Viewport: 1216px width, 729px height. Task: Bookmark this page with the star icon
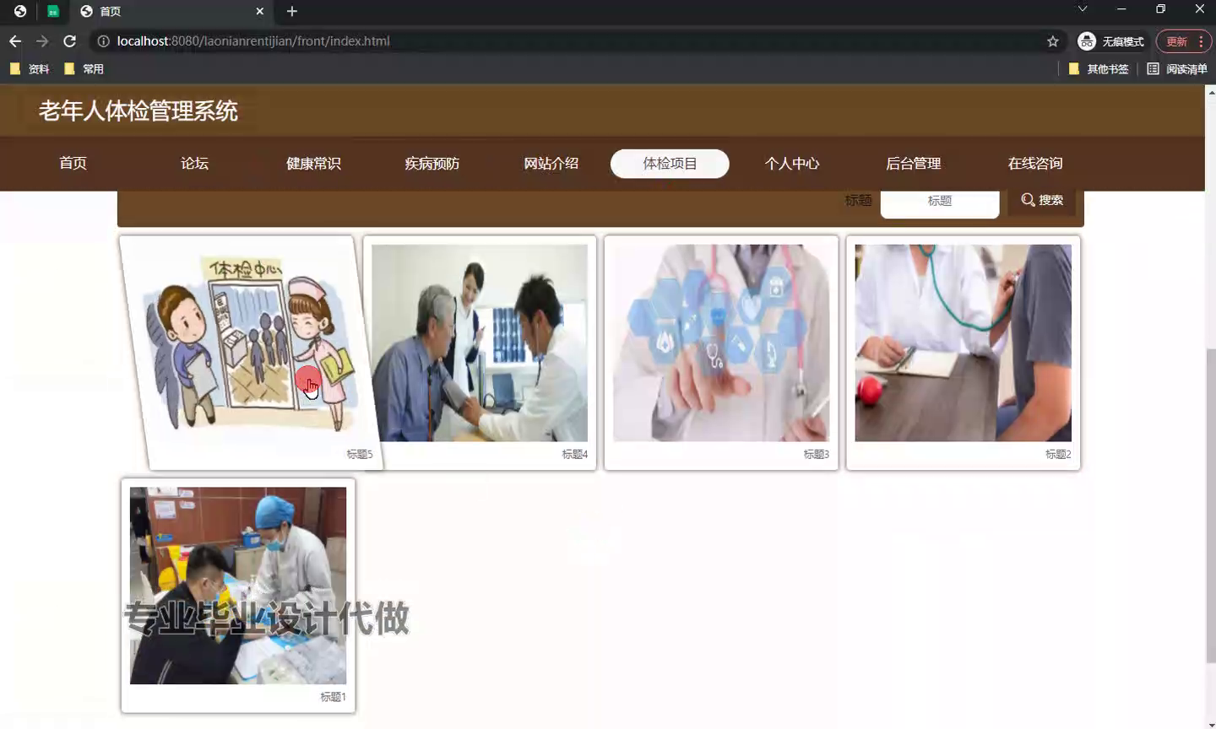[1052, 41]
